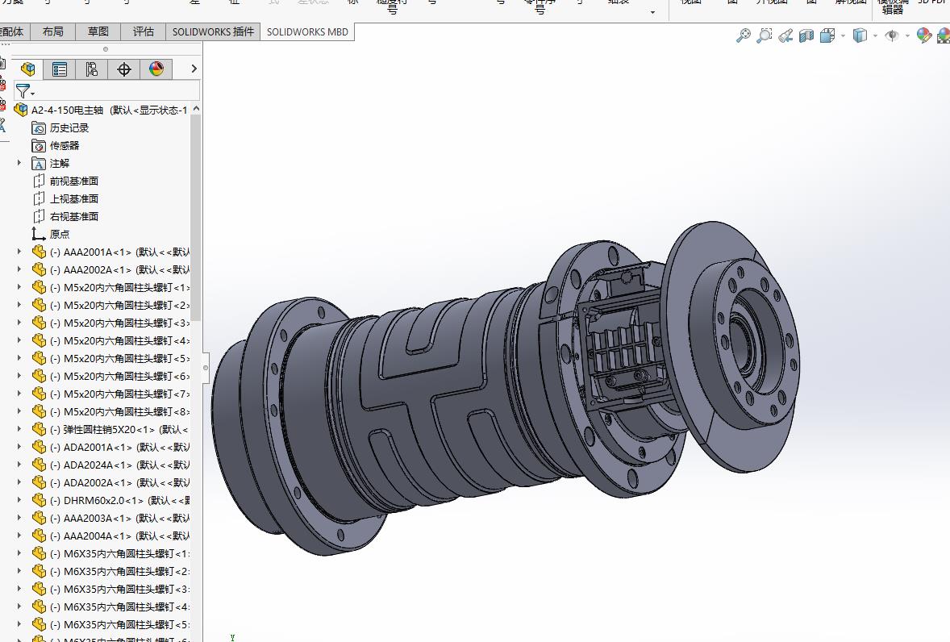The image size is (950, 642).
Task: Select the 原点 origin item
Action: point(60,234)
